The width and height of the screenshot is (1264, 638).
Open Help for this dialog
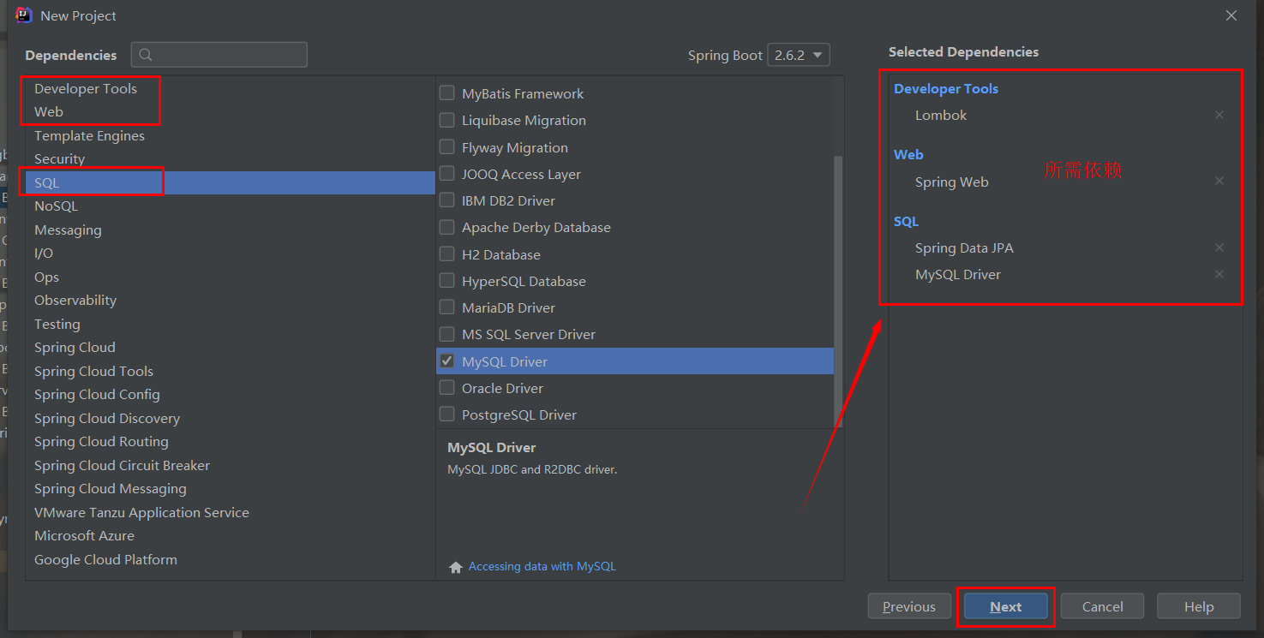pyautogui.click(x=1199, y=606)
